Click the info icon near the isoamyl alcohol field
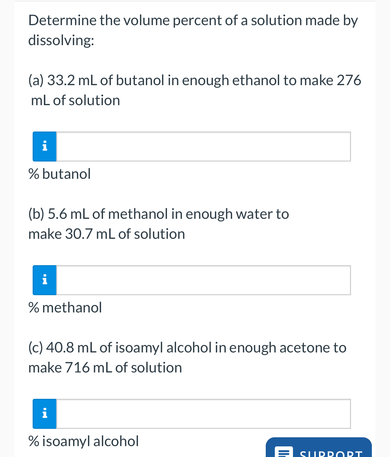This screenshot has height=457, width=390. tap(44, 414)
